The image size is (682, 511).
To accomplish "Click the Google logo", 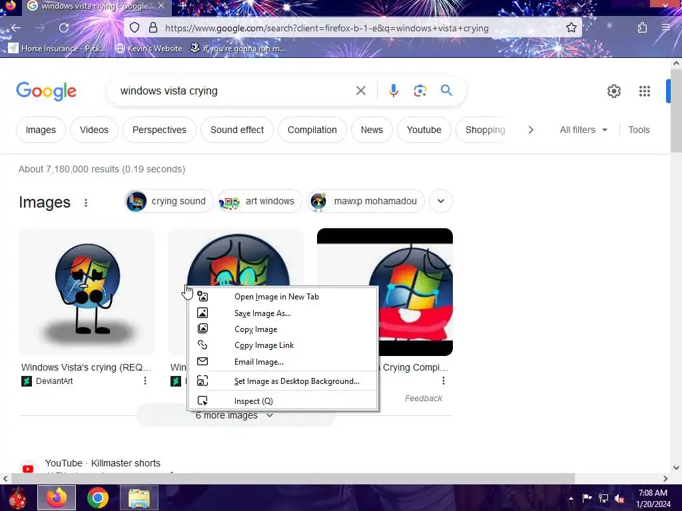I will click(x=46, y=91).
